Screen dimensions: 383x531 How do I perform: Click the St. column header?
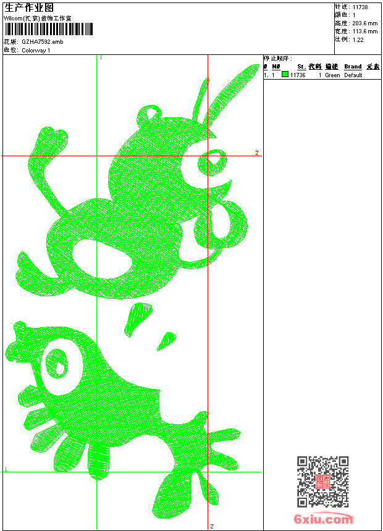(301, 67)
